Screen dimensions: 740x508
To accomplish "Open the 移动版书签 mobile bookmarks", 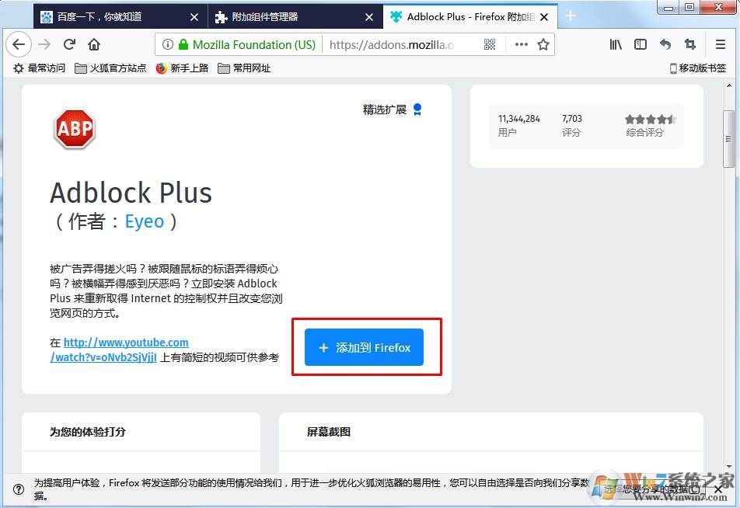I will tap(697, 68).
